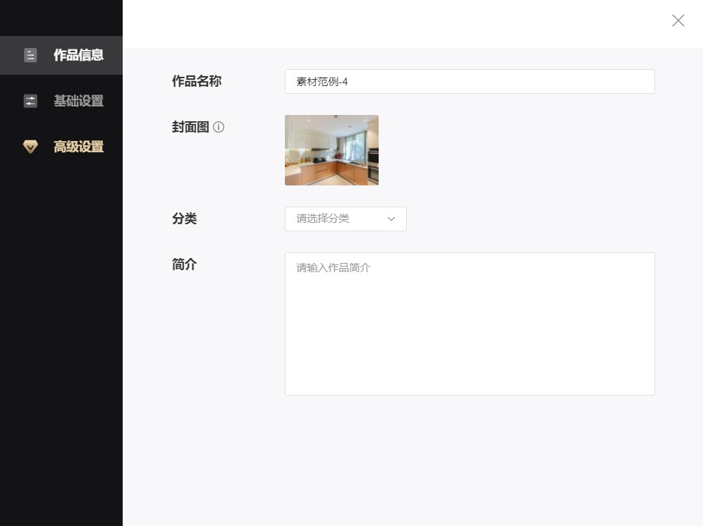This screenshot has width=703, height=526.
Task: Click the 封面图 label
Action: [x=190, y=127]
